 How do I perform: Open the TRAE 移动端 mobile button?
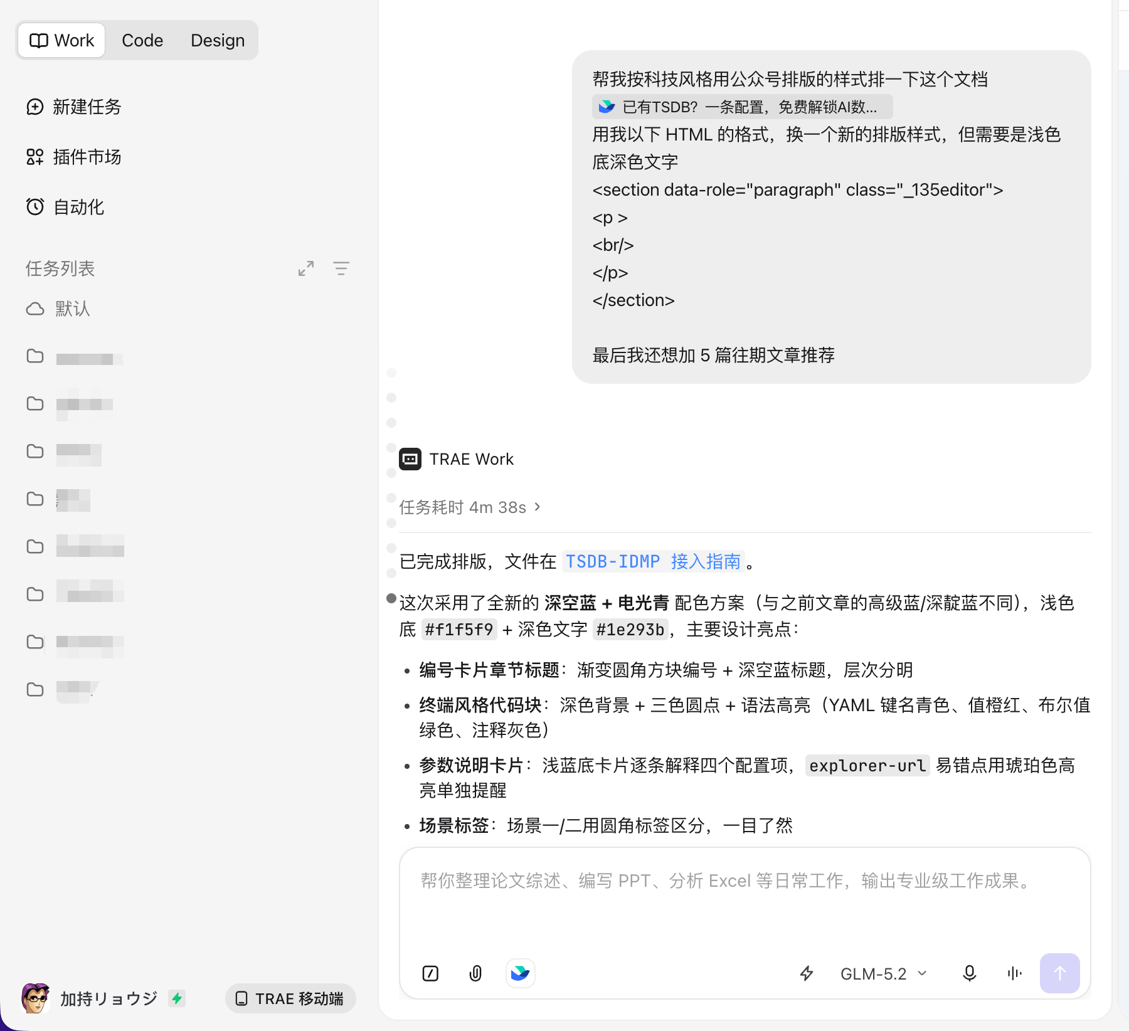pyautogui.click(x=290, y=998)
